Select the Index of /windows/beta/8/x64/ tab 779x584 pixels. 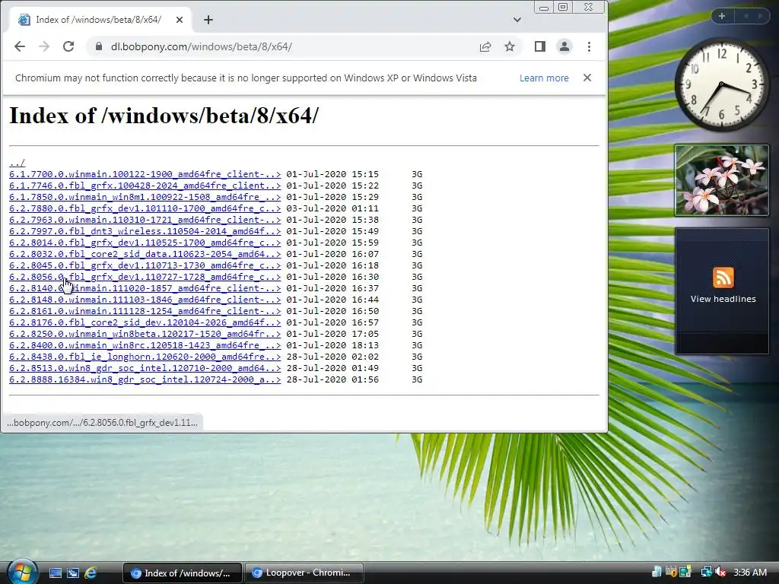pyautogui.click(x=100, y=20)
